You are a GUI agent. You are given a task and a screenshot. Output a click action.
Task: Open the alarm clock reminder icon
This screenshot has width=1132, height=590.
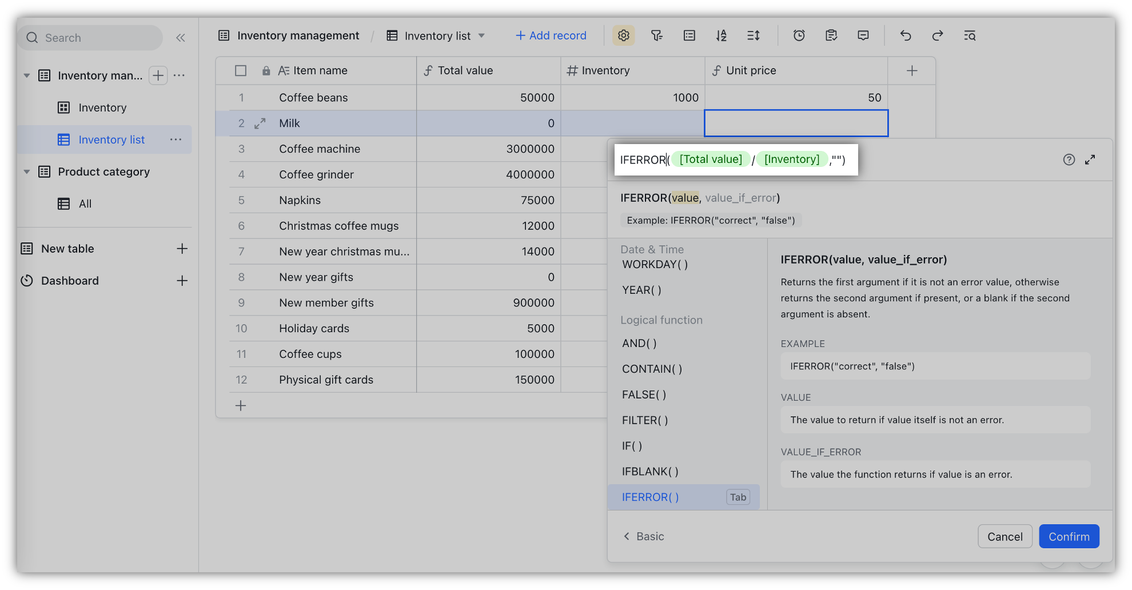tap(798, 35)
